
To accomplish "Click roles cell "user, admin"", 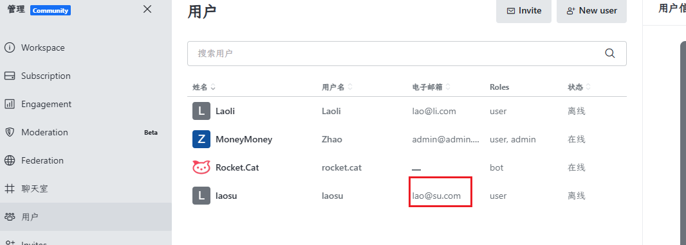I will click(x=513, y=140).
